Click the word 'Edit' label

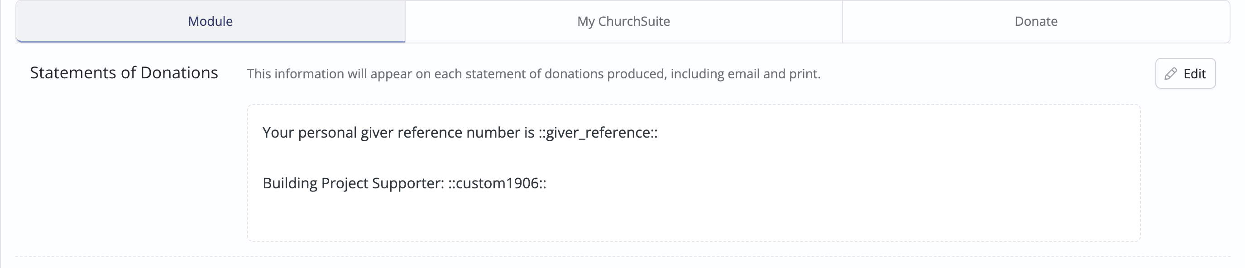coord(1194,74)
